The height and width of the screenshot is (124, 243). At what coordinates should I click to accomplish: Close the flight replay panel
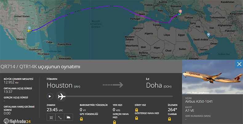[x=239, y=64]
